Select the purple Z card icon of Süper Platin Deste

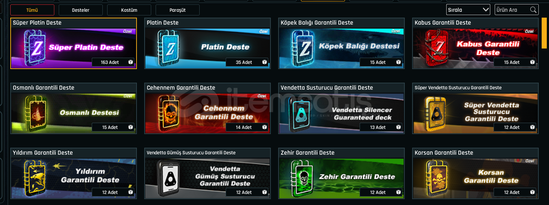35,47
